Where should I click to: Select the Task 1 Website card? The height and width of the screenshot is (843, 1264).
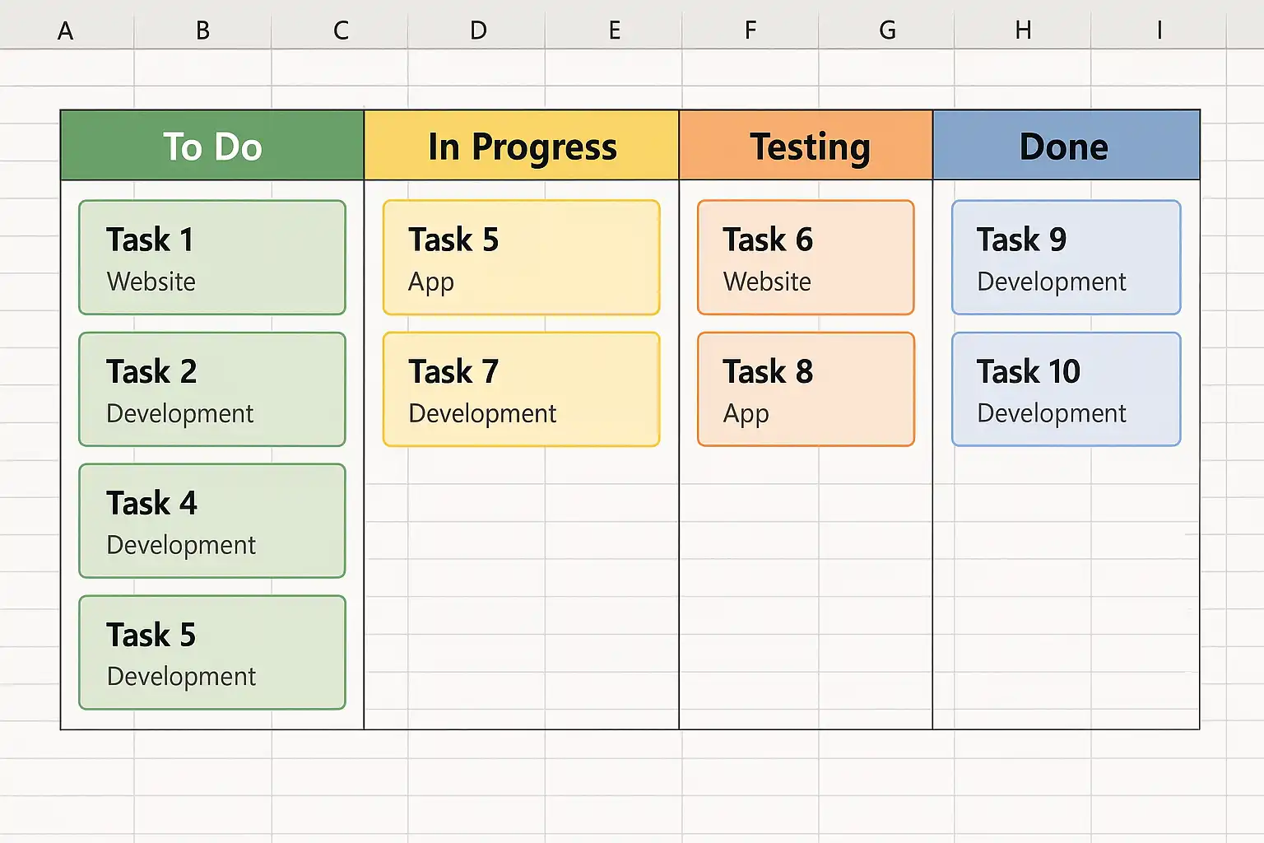point(212,258)
